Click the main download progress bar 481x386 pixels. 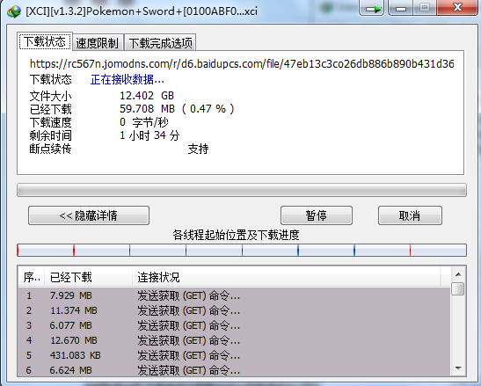[x=242, y=190]
